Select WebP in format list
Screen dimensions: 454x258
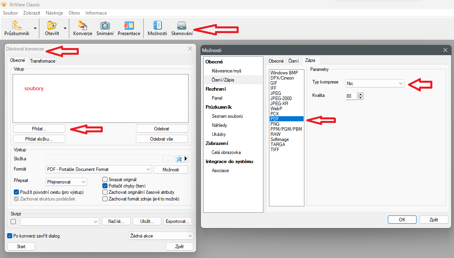coord(276,109)
